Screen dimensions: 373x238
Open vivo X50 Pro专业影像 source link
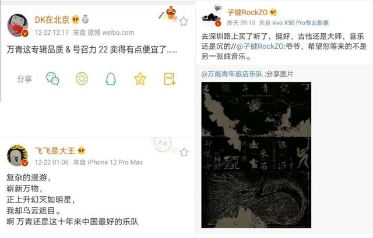[301, 23]
